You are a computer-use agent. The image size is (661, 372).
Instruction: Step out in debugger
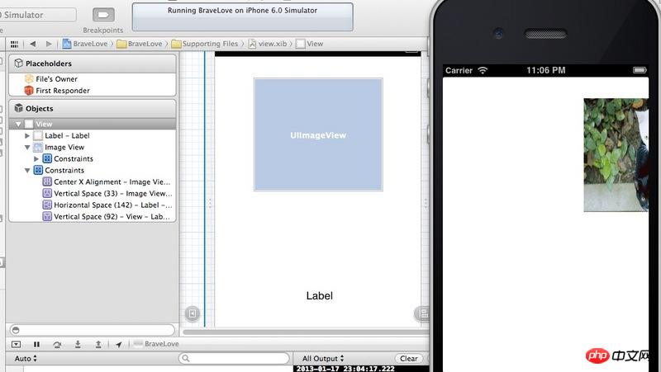point(97,344)
